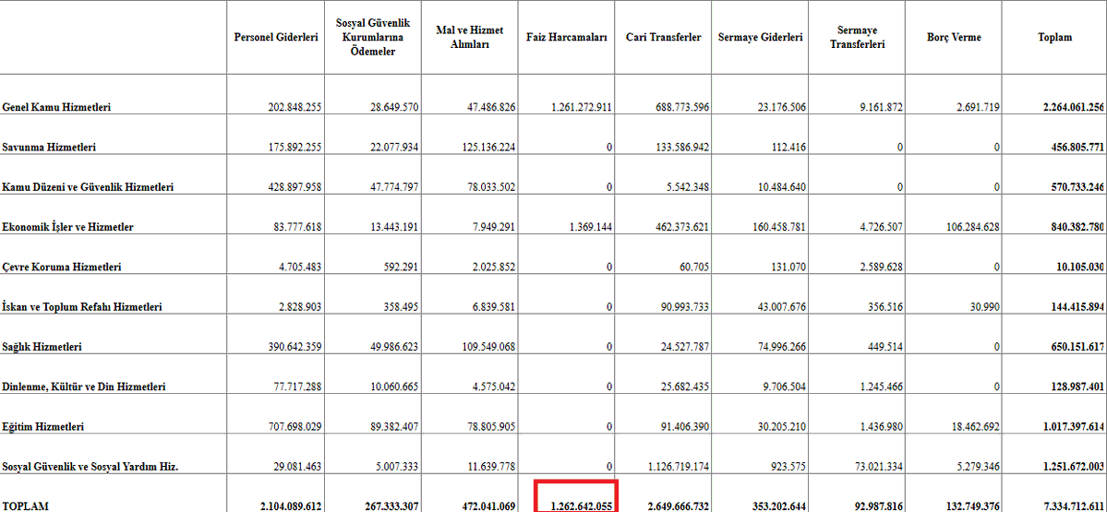Select the Personel Giderleri column header

(x=276, y=38)
